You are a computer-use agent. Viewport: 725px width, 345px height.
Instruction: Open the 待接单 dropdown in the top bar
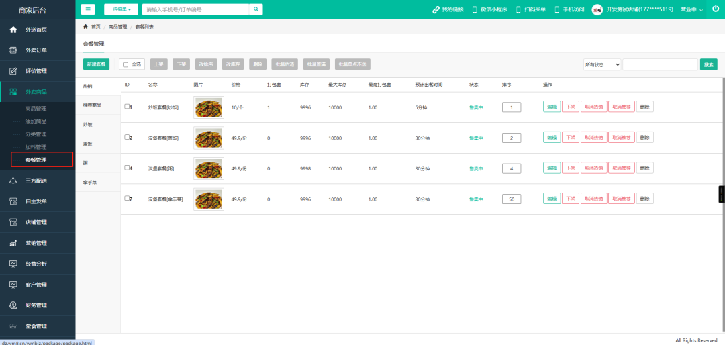pyautogui.click(x=121, y=9)
